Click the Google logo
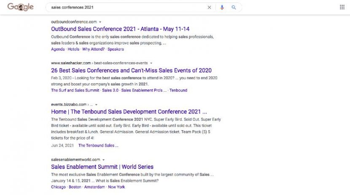Image resolution: width=350 pixels, height=195 pixels. 20,7
